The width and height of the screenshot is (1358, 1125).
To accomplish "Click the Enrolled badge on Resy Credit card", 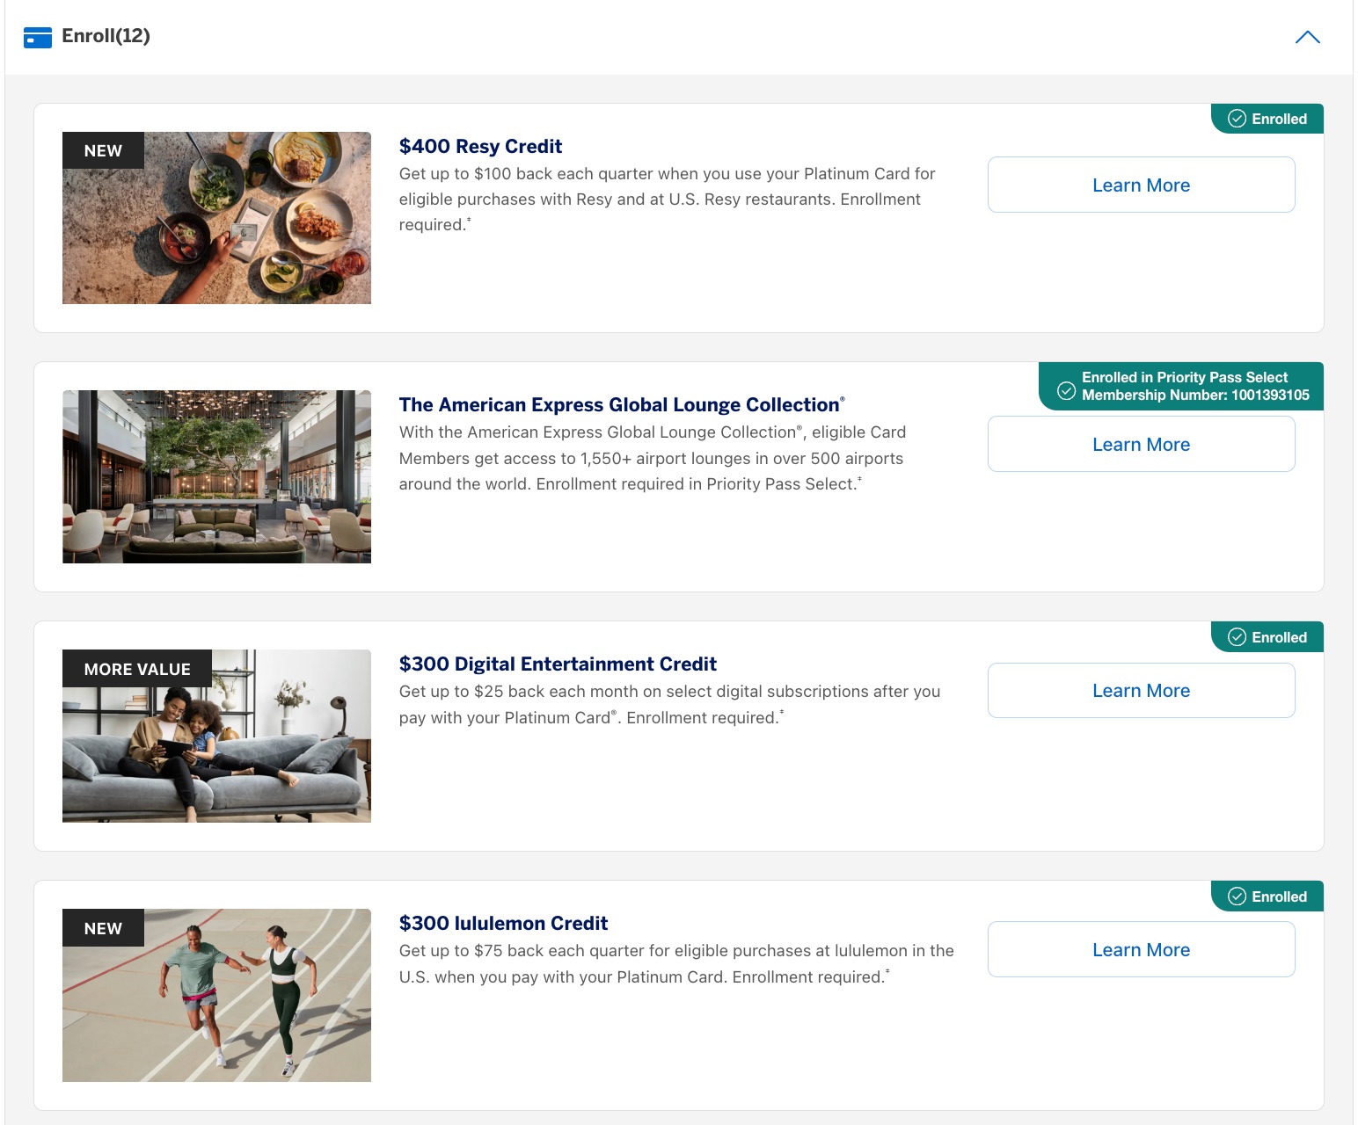I will [x=1267, y=119].
